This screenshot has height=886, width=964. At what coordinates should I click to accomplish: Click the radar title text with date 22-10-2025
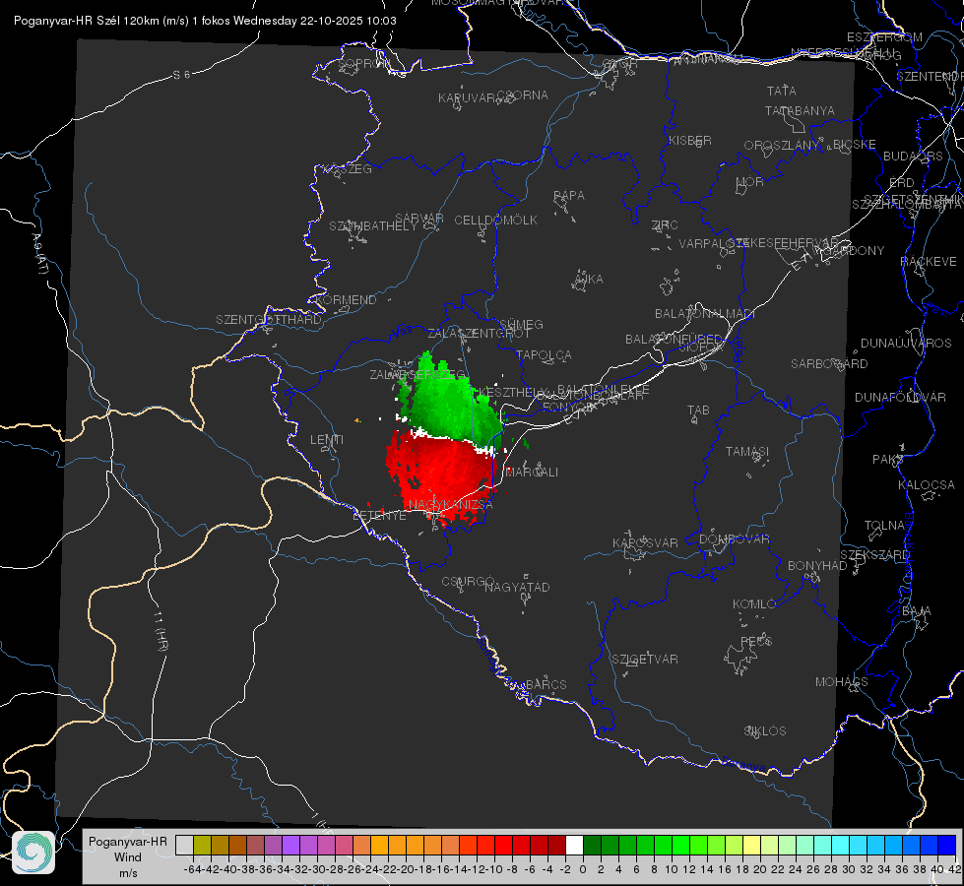point(206,21)
